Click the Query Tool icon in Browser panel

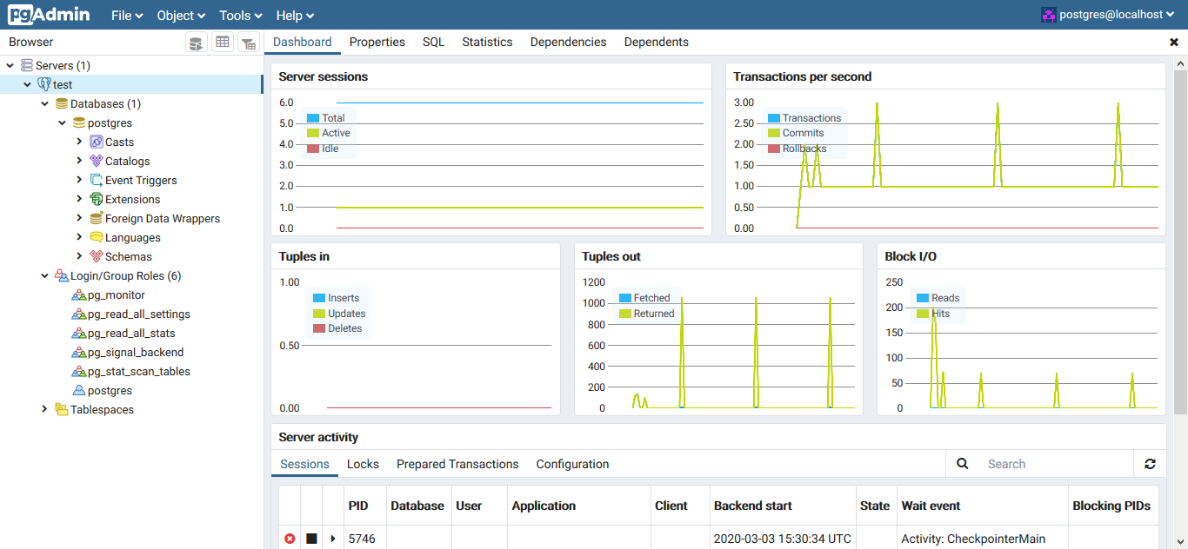pos(197,43)
